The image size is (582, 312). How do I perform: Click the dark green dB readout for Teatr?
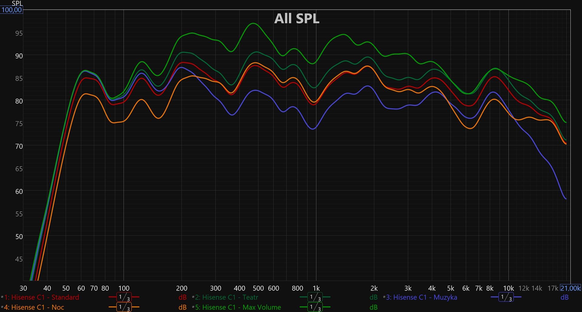[x=373, y=297]
